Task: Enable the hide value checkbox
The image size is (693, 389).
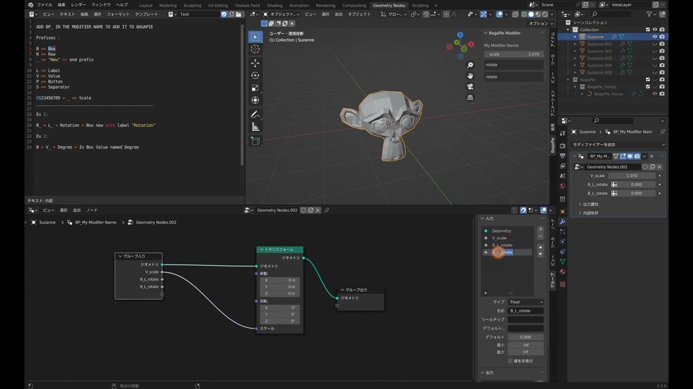Action: [510, 361]
